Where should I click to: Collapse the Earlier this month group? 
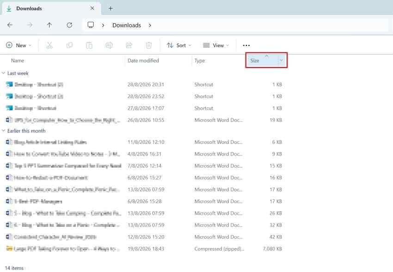pos(3,130)
